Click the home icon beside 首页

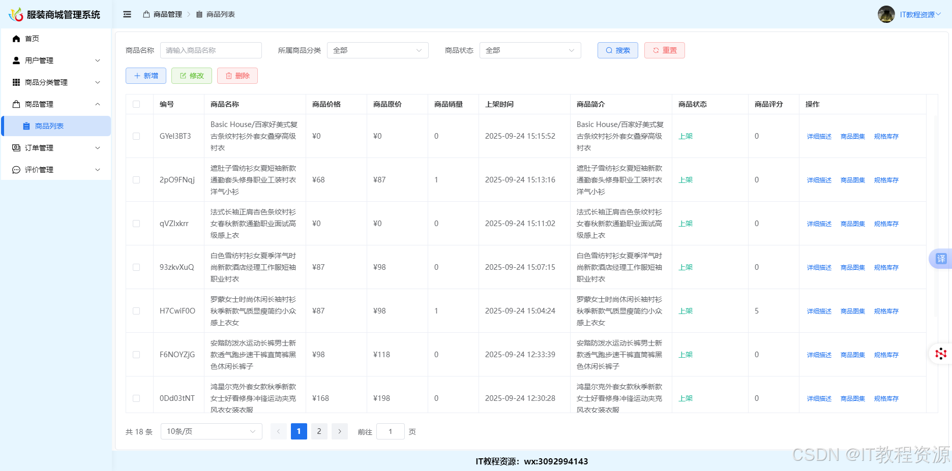click(16, 39)
